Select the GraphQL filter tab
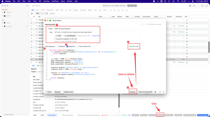210x117 pixels. [76, 10]
